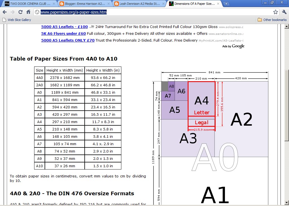
Task: Click the 105 x 74 mm cell
Action: click(x=65, y=144)
